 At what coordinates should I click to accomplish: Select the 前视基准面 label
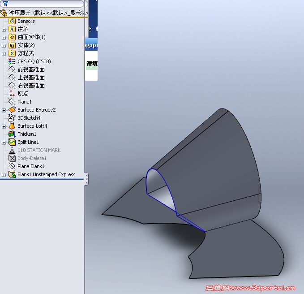pyautogui.click(x=31, y=69)
